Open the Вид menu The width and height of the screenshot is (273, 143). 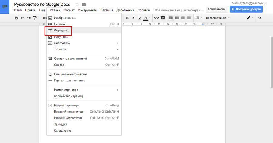[42, 10]
